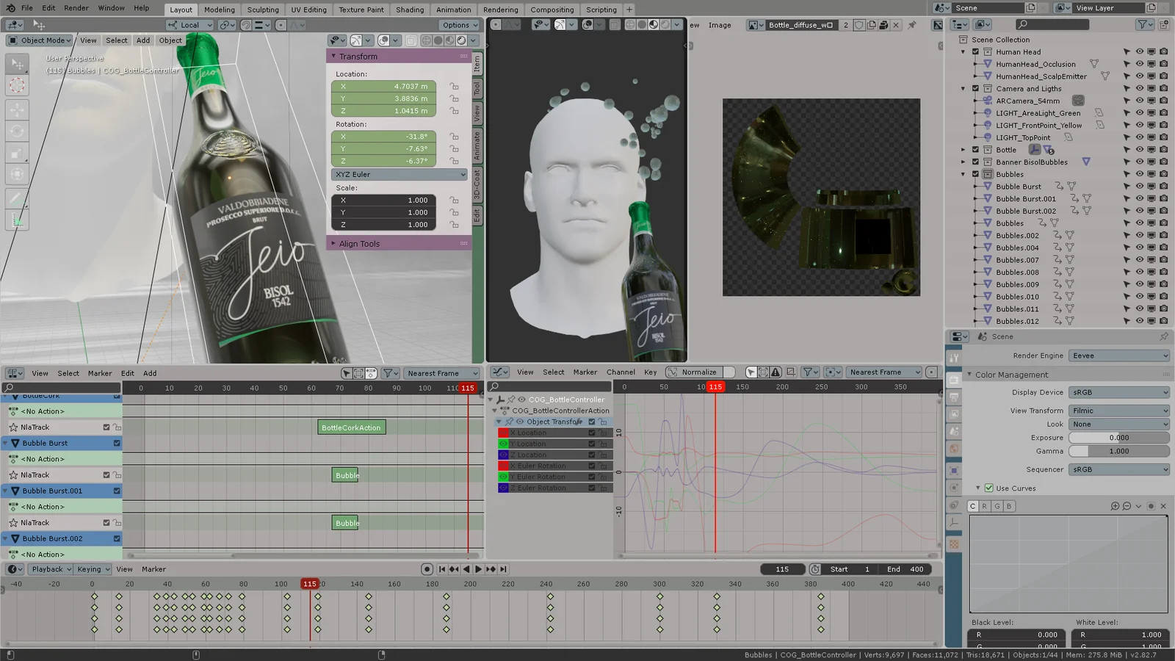Hide HumanHead_Occlusion using its eye icon
Screen dimensions: 1175x661
coord(1139,64)
